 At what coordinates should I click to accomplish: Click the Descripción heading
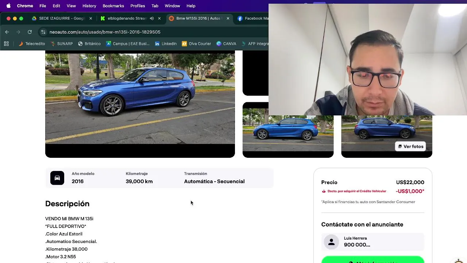click(67, 204)
